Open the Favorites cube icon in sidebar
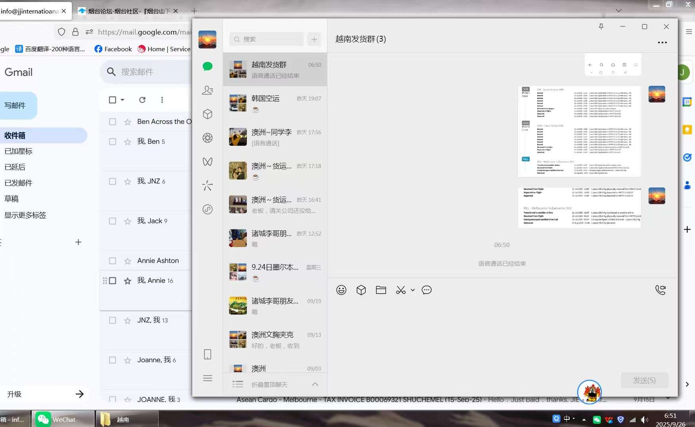Viewport: 695px width, 427px height. [207, 114]
